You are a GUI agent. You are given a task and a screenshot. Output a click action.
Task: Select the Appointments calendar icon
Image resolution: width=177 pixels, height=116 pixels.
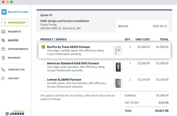[3, 49]
